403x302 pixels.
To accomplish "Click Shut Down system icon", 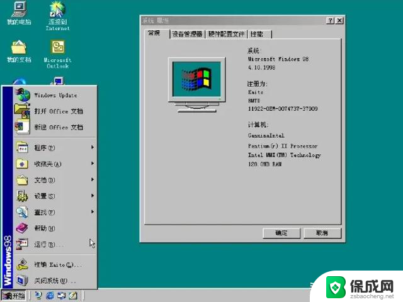I will click(23, 281).
